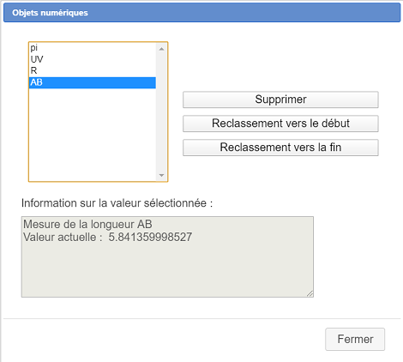Click the list's scroll down arrow
This screenshot has width=403, height=362.
161,175
